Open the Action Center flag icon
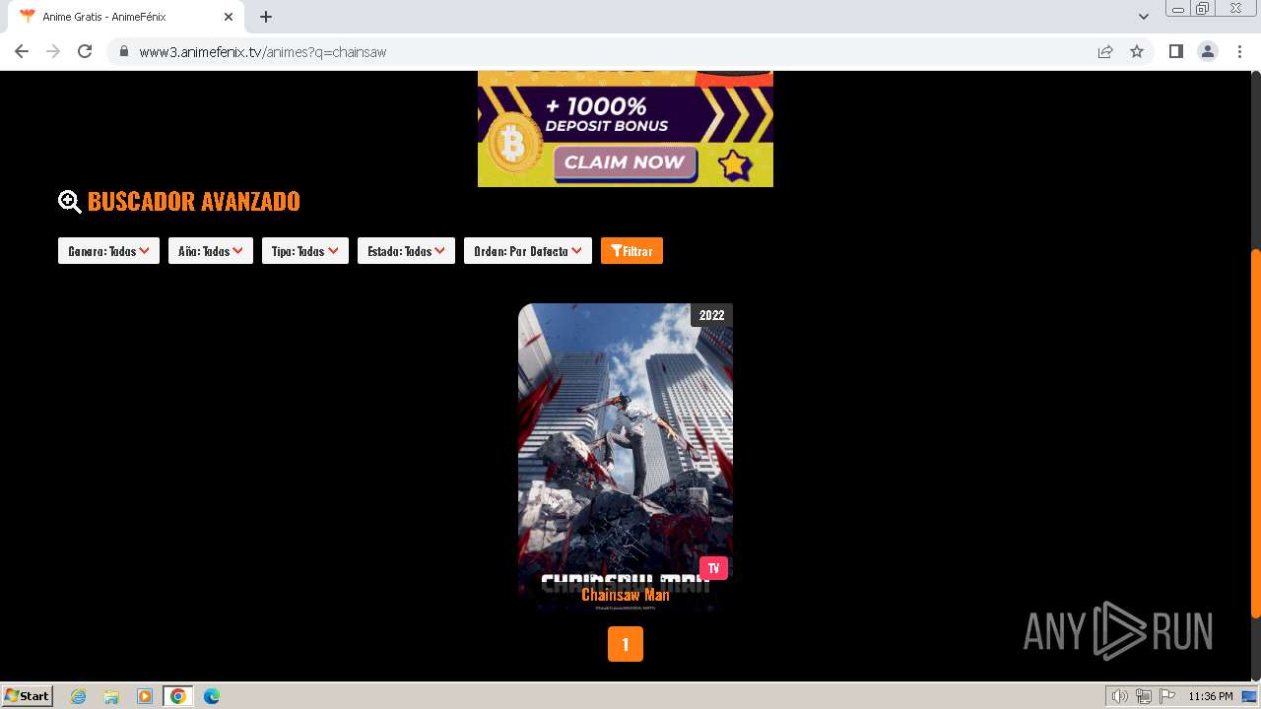The image size is (1261, 709). [x=1167, y=696]
